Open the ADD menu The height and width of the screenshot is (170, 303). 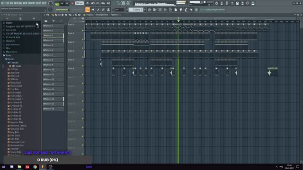pos(11,3)
